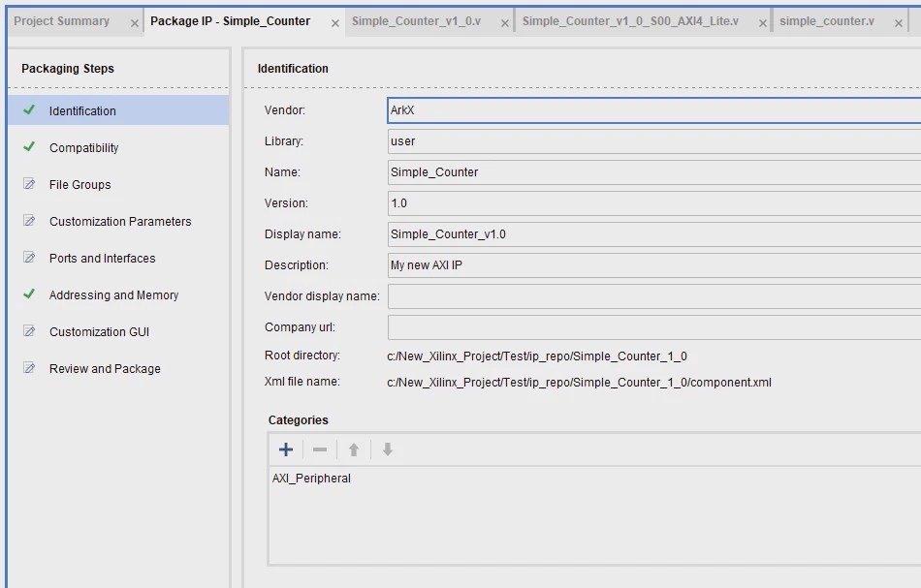Screen dimensions: 921x588
Task: Close the simple_counter.v tab
Action: [898, 23]
